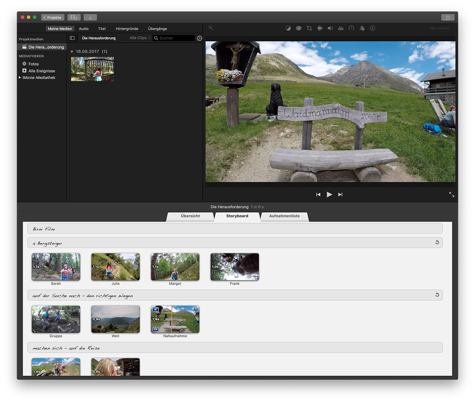Toggle the media browser button in toolbar
Image resolution: width=475 pixels, height=402 pixels.
74,17
